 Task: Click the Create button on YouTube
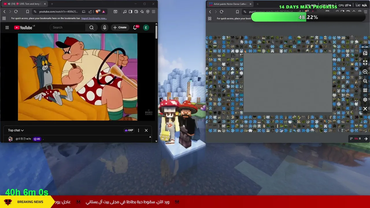click(120, 27)
